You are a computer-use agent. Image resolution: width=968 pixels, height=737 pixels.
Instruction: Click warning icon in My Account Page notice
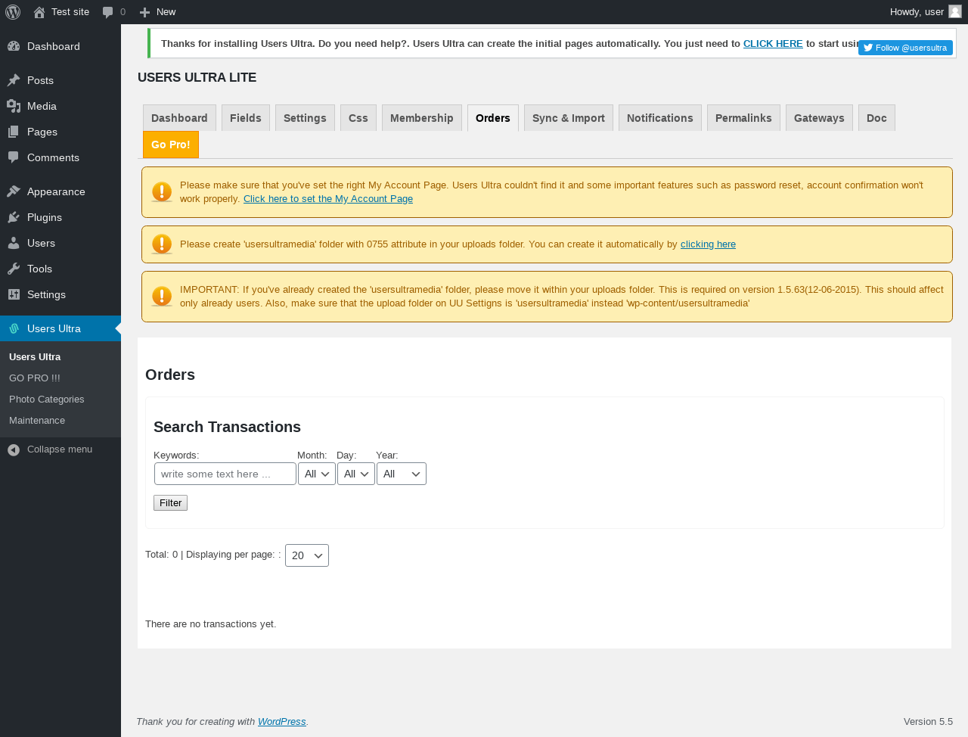coord(162,192)
